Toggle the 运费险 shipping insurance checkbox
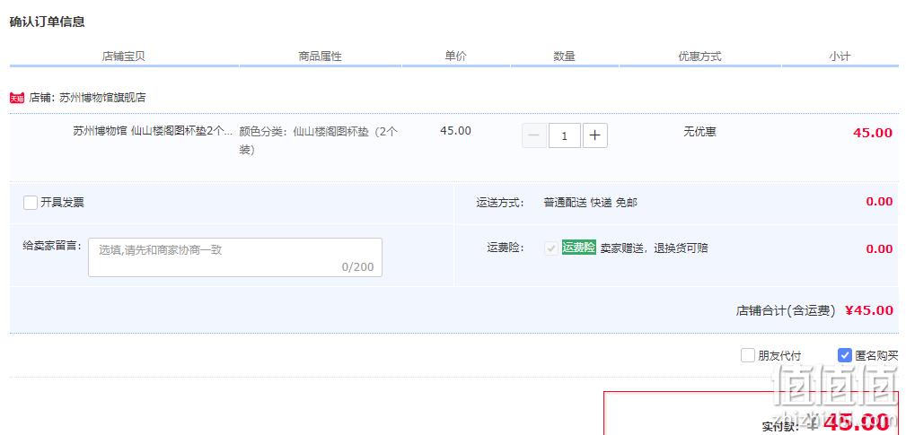The width and height of the screenshot is (906, 435). point(551,248)
